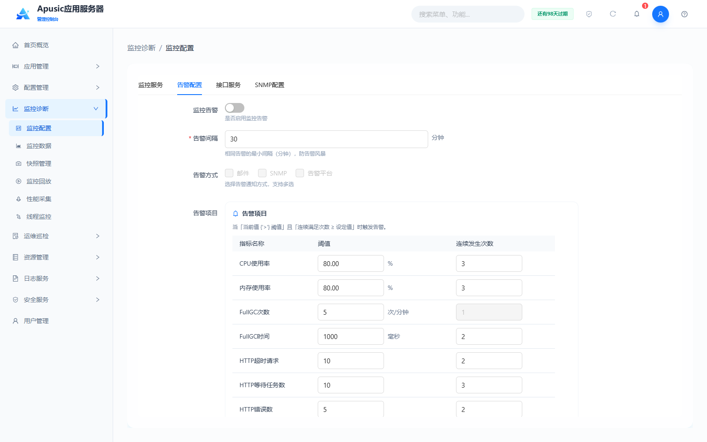Select the 告警配置 tab
707x442 pixels.
point(190,85)
